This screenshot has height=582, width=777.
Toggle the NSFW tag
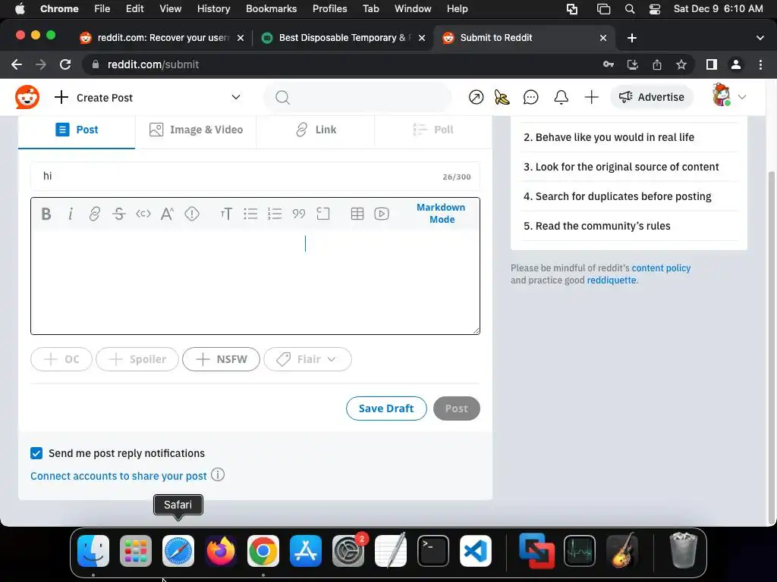tap(221, 359)
